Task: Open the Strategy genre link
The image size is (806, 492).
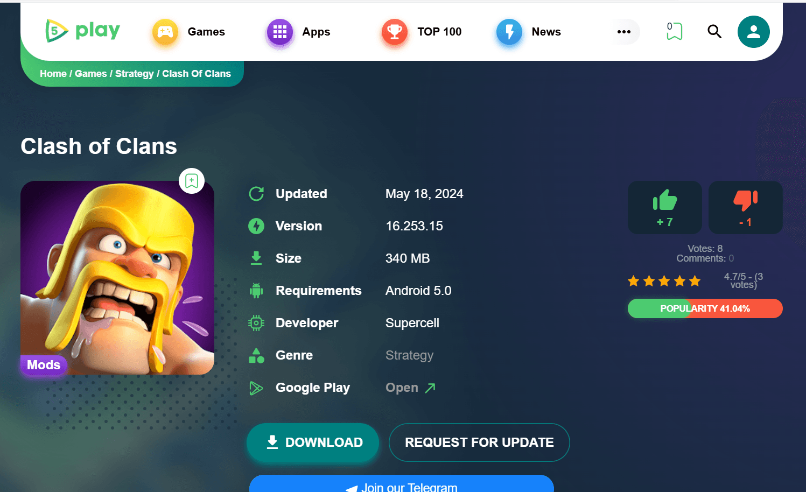Action: tap(409, 355)
